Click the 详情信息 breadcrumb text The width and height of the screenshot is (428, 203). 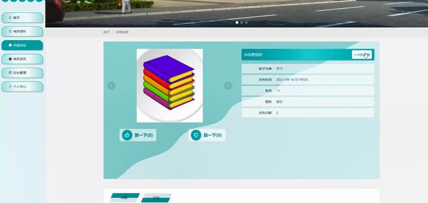pos(122,32)
